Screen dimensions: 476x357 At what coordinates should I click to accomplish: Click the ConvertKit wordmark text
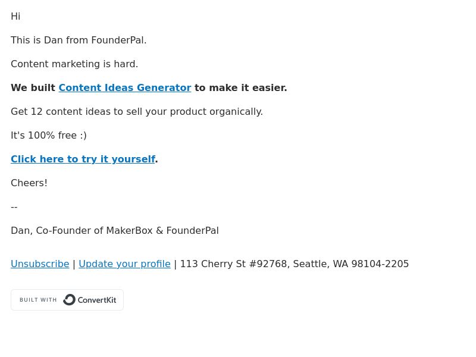[x=97, y=300]
